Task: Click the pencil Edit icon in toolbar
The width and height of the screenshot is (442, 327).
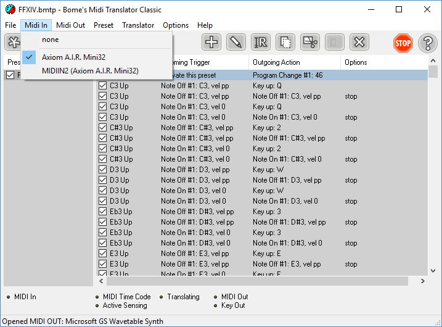Action: [236, 42]
